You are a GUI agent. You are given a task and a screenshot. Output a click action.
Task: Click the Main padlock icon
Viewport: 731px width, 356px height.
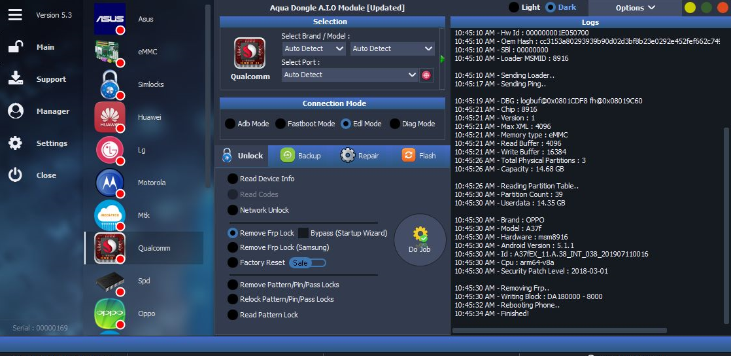[x=16, y=46]
